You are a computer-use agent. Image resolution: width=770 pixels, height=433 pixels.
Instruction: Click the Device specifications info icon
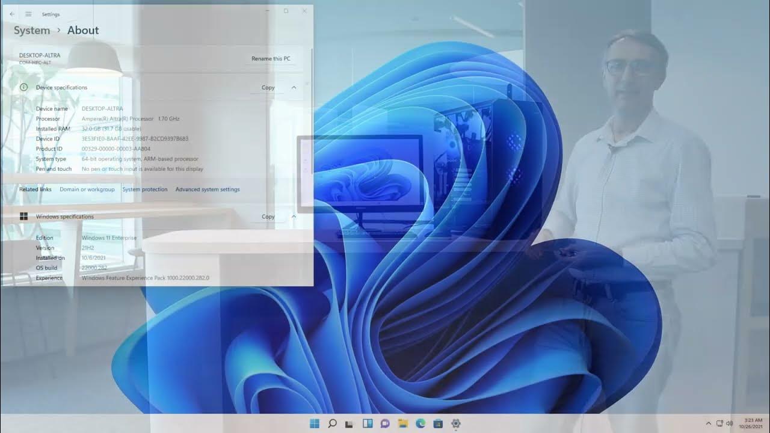[24, 87]
